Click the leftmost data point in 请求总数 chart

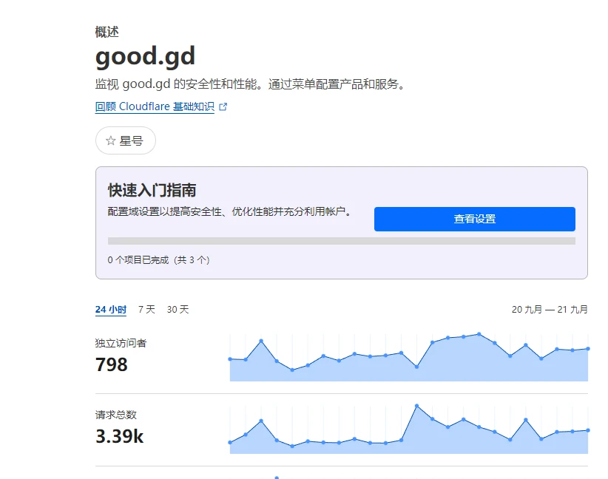(230, 443)
